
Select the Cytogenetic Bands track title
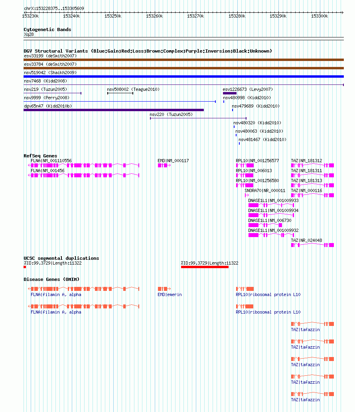click(x=47, y=29)
